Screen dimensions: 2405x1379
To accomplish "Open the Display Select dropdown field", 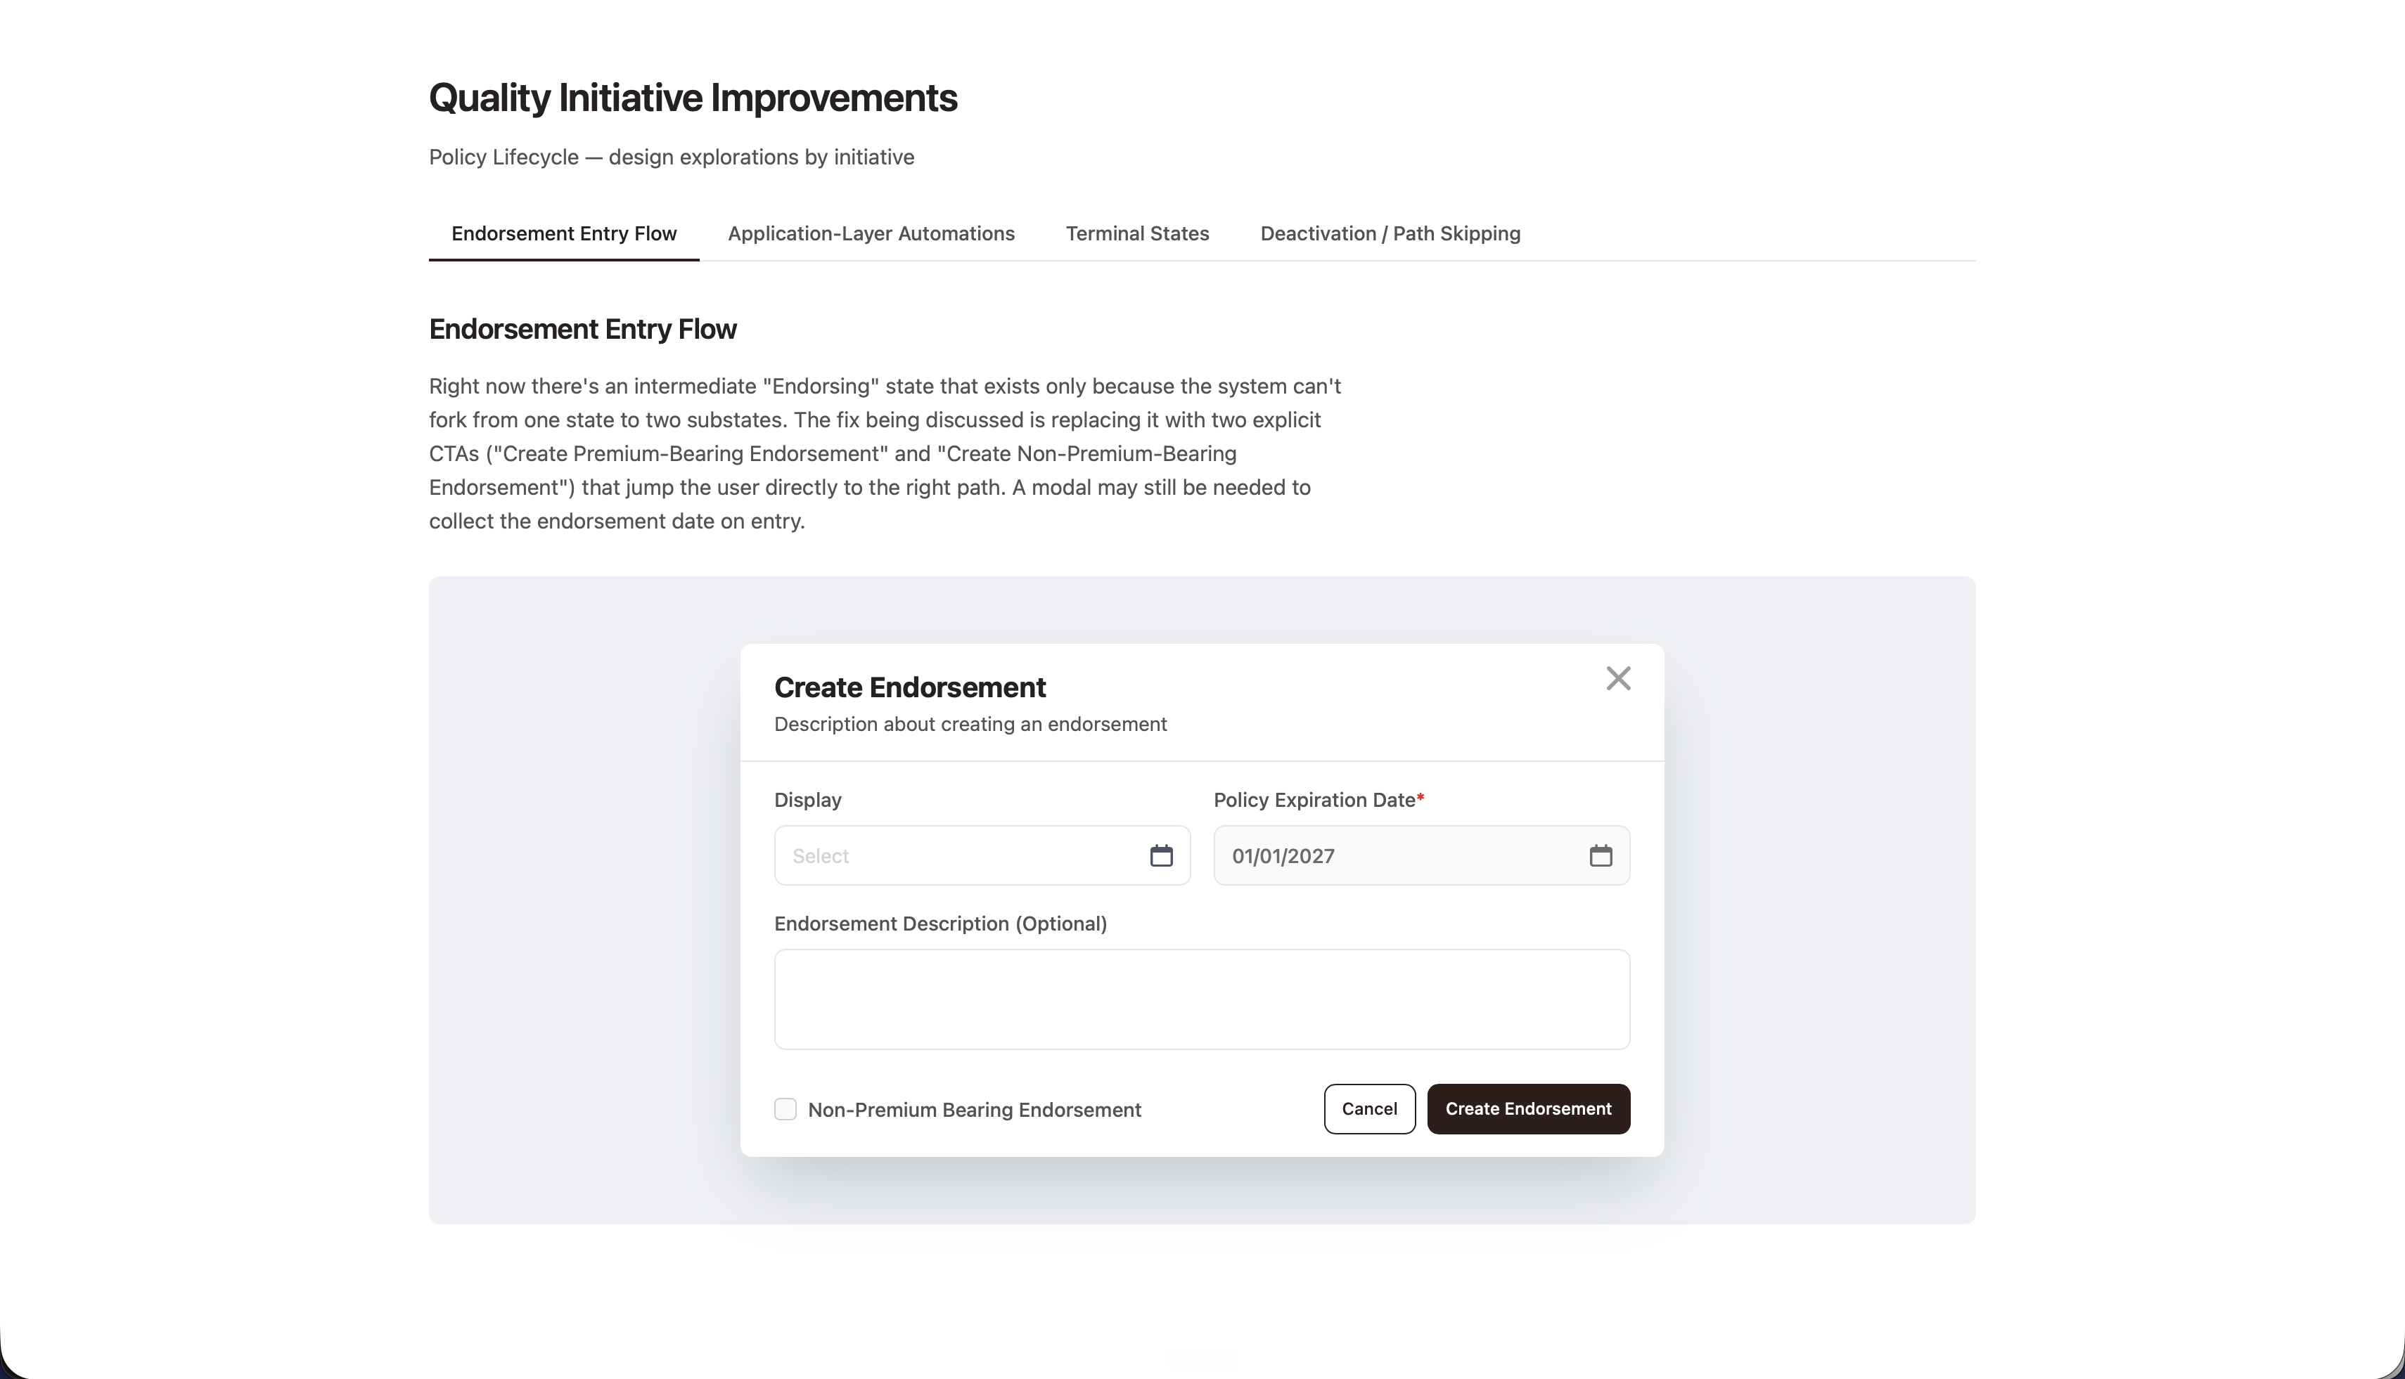I will (x=982, y=855).
